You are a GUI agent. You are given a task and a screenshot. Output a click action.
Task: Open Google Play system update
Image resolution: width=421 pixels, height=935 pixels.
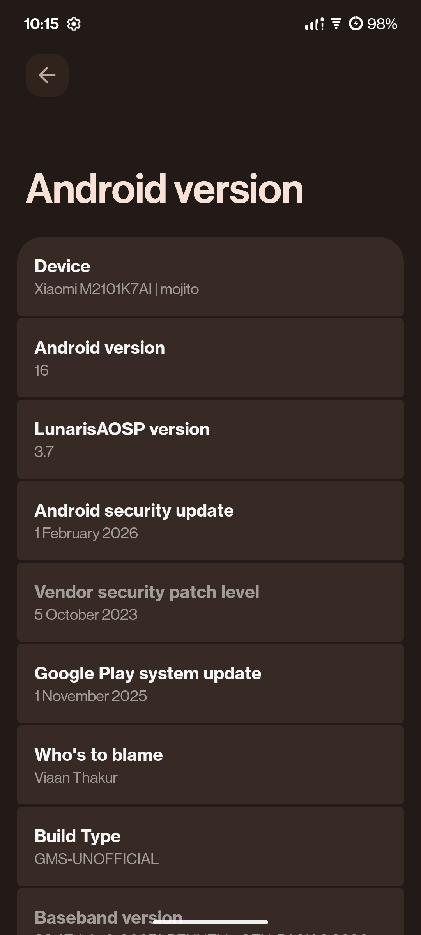[210, 684]
